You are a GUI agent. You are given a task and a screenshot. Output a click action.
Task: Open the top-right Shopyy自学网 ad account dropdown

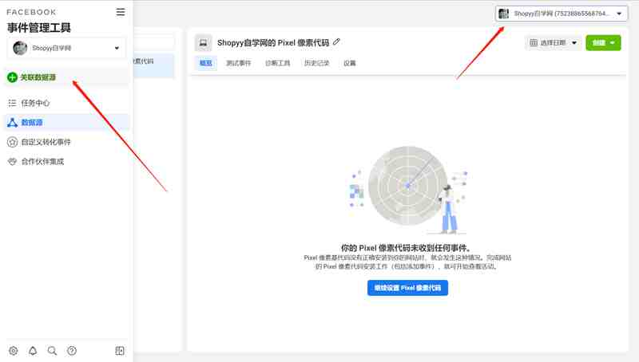click(562, 14)
